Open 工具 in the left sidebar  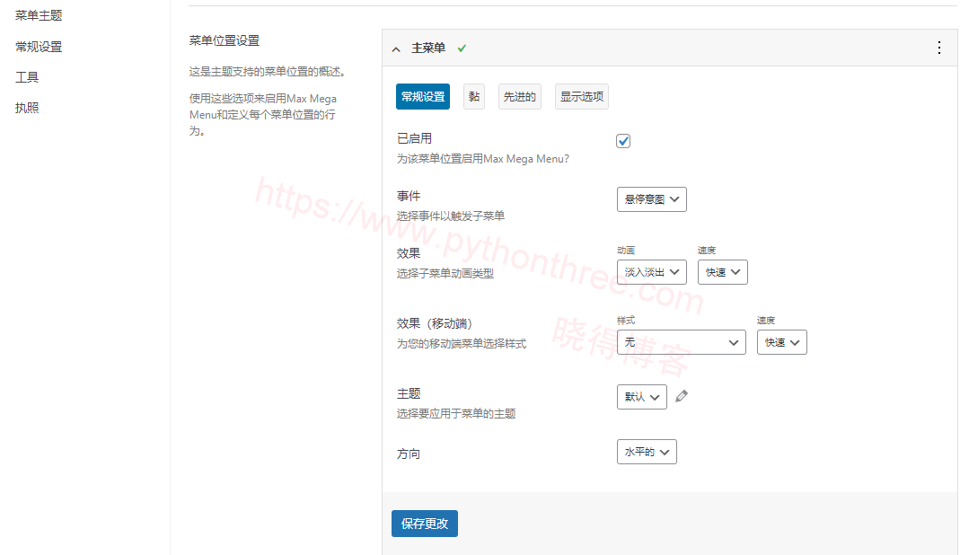(x=27, y=77)
